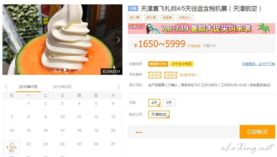
Task: Click the 蜂蜜抵10% discount tag
Action: [x=158, y=64]
